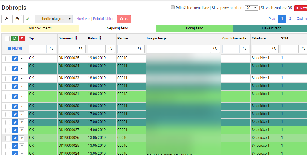
Task: Toggle select-all checkbox in table header
Action: 7,39
